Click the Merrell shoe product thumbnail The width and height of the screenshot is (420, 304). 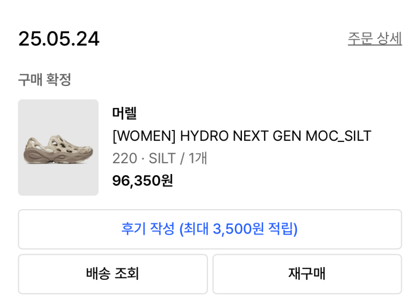[58, 147]
